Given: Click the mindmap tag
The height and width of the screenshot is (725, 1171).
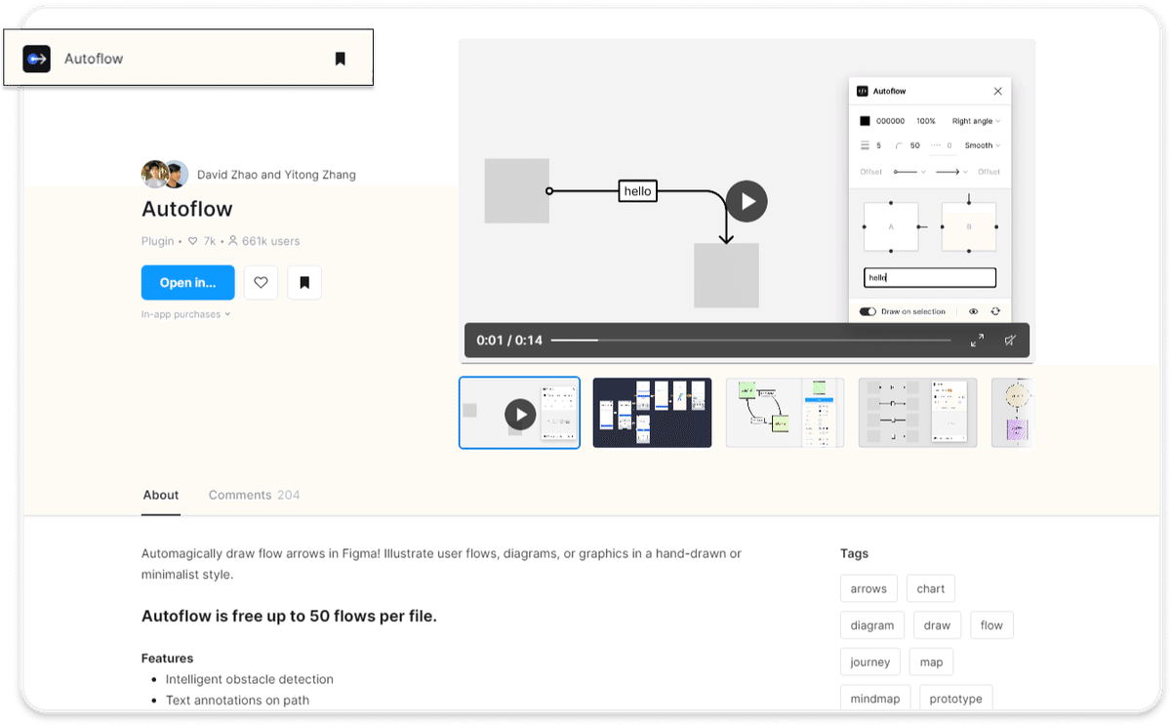Looking at the screenshot, I should click(x=874, y=699).
